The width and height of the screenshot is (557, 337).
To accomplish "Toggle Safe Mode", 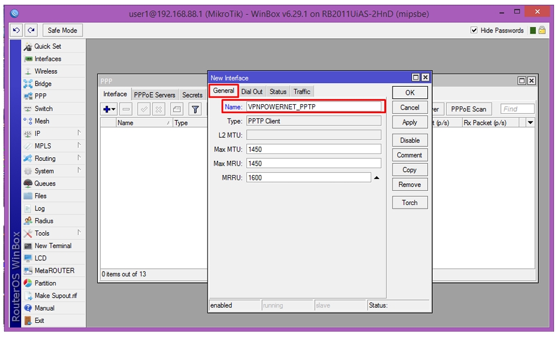I will point(62,31).
